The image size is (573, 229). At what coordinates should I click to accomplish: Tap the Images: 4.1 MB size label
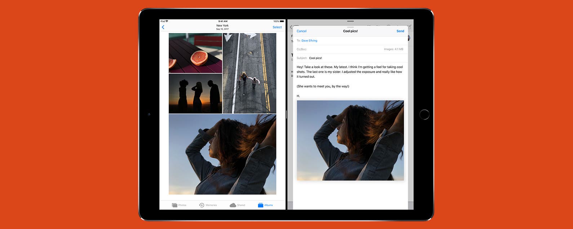pos(394,49)
